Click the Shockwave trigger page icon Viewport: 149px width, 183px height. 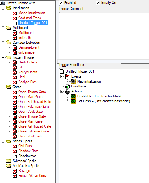(15, 156)
